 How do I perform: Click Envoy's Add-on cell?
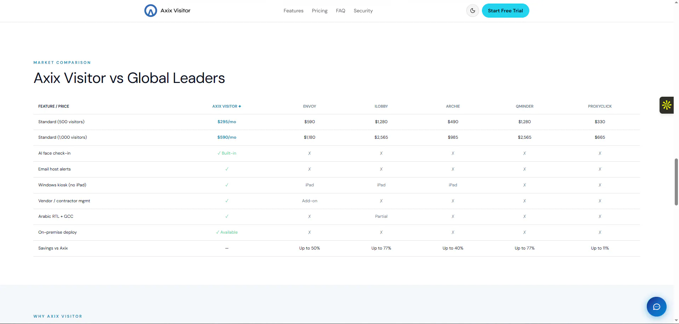(x=309, y=201)
